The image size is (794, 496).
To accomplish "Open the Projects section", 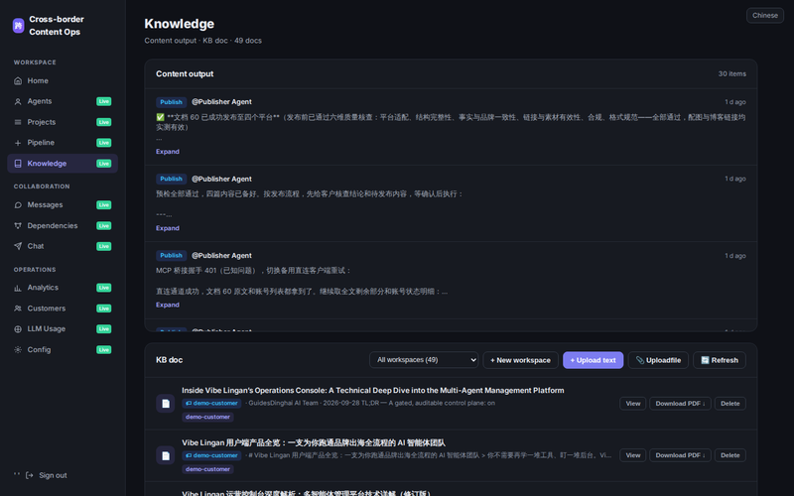I will click(63, 122).
